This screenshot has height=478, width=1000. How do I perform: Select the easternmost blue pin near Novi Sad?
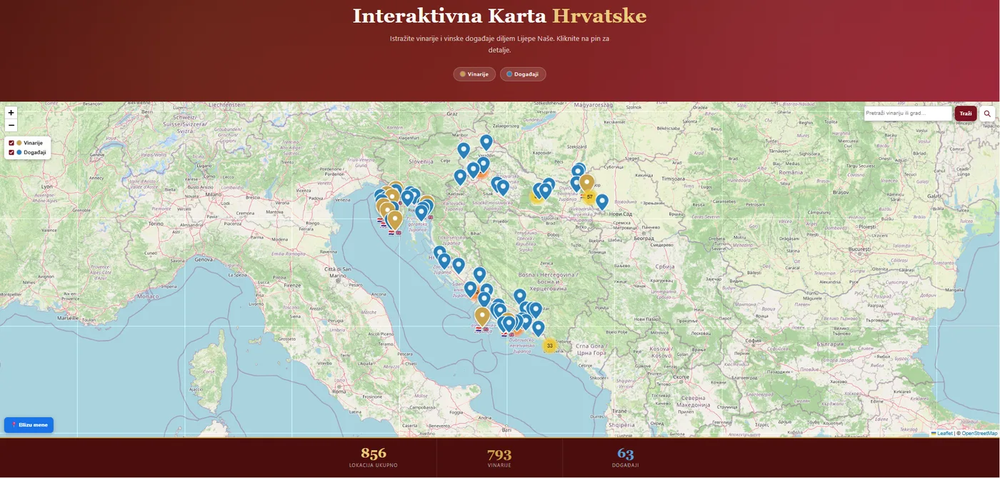[x=601, y=202]
